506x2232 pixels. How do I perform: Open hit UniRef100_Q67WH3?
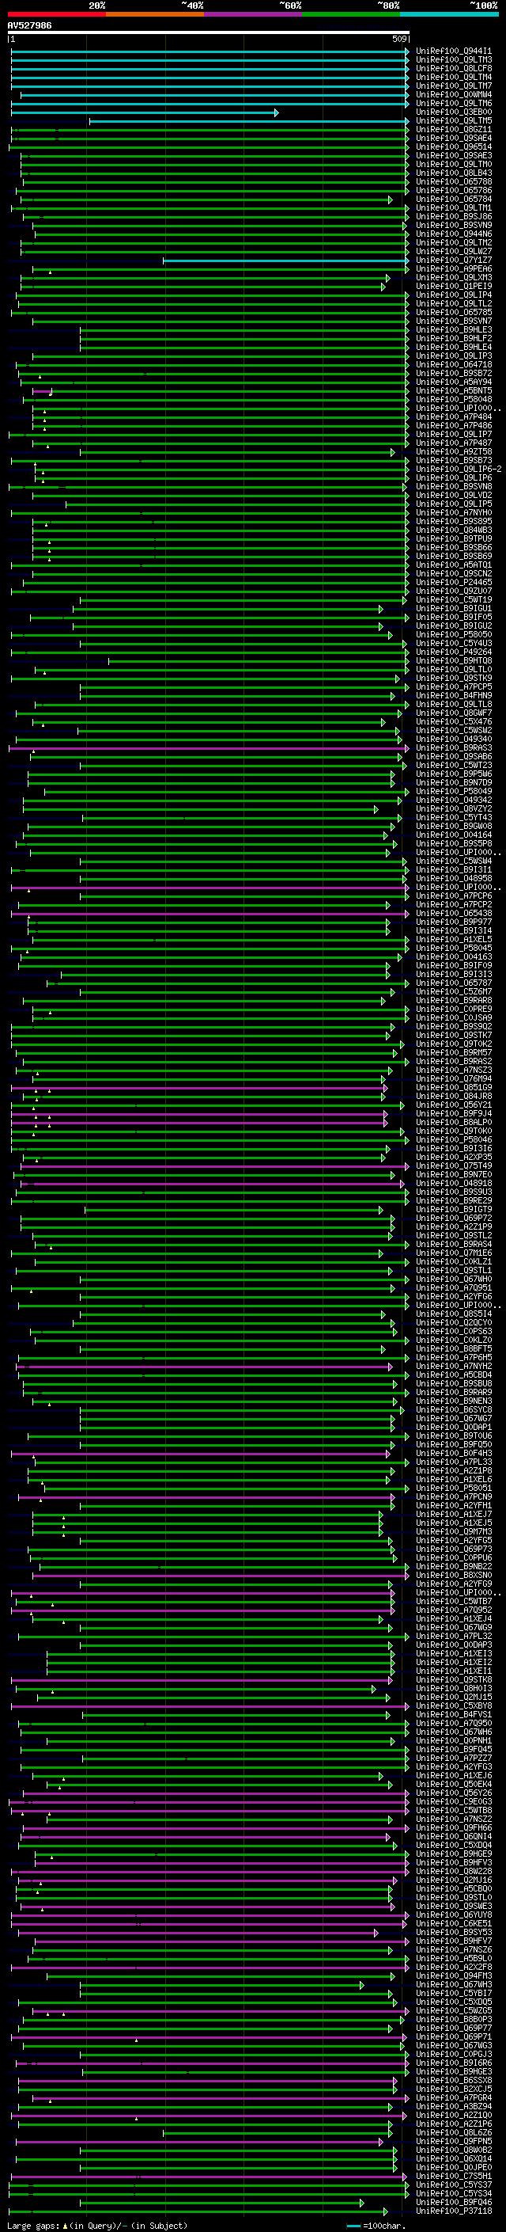coord(453,1985)
